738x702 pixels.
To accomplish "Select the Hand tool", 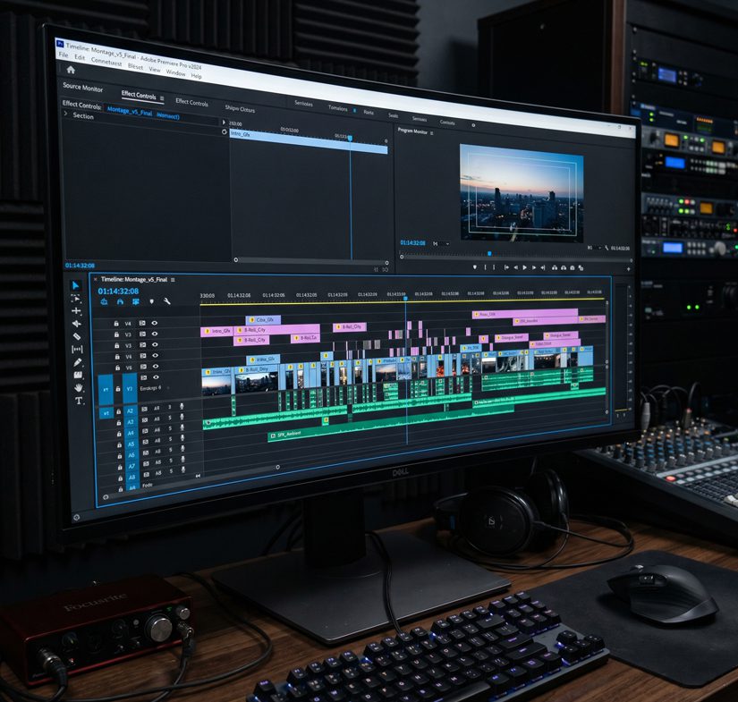I will tap(79, 388).
